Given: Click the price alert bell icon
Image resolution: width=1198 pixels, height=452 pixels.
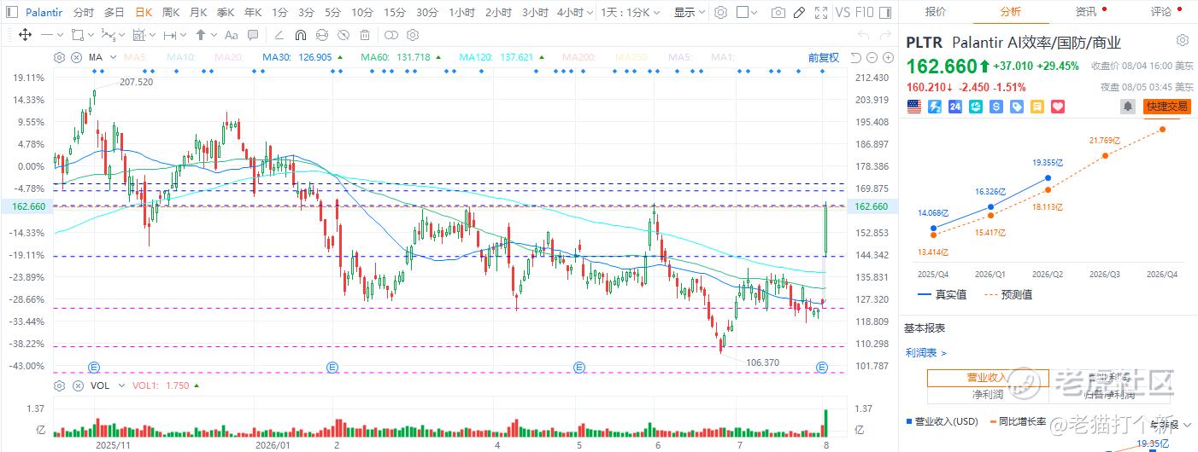Looking at the screenshot, I should [1128, 107].
